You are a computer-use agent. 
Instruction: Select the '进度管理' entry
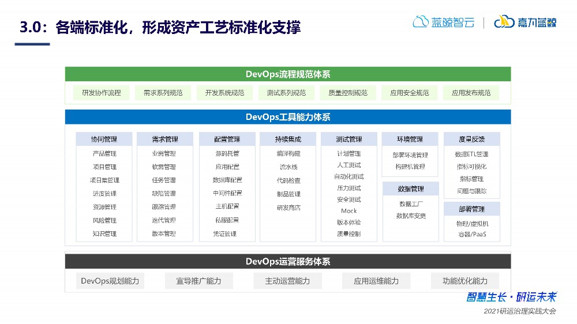104,194
